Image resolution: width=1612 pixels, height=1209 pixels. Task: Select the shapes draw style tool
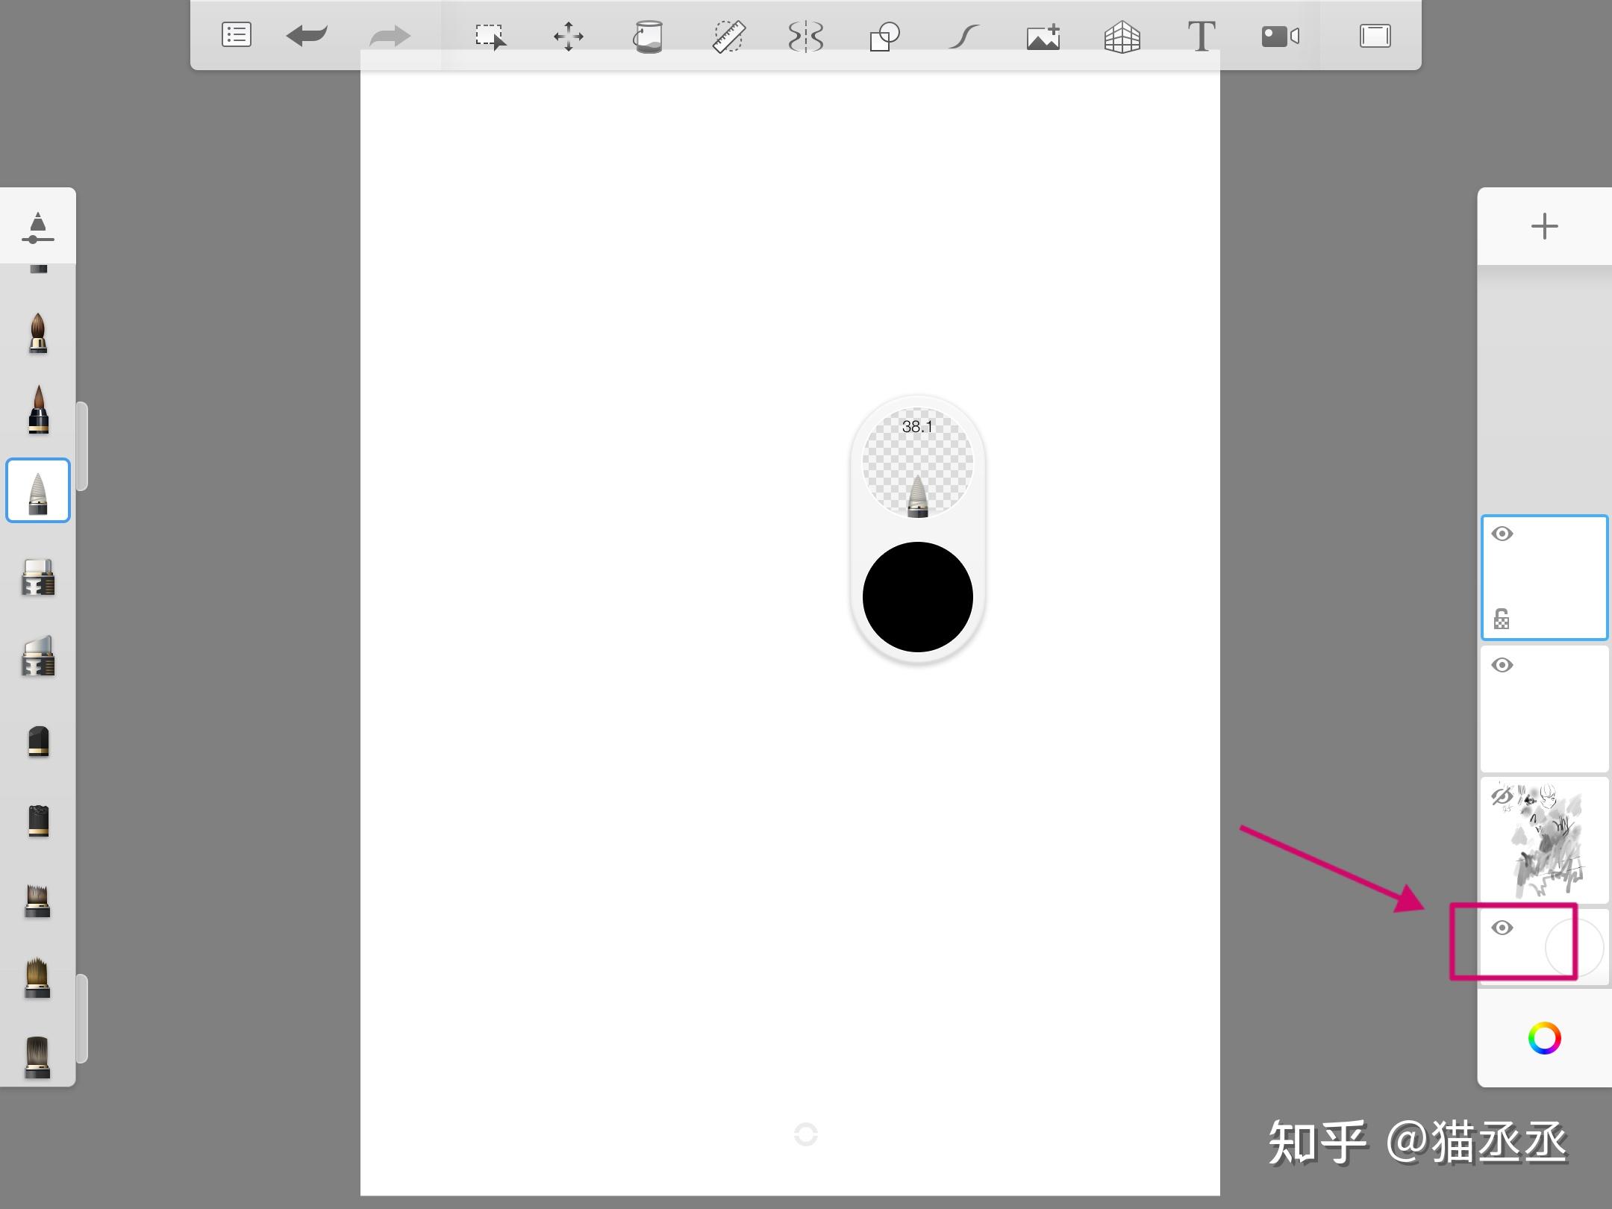[884, 36]
